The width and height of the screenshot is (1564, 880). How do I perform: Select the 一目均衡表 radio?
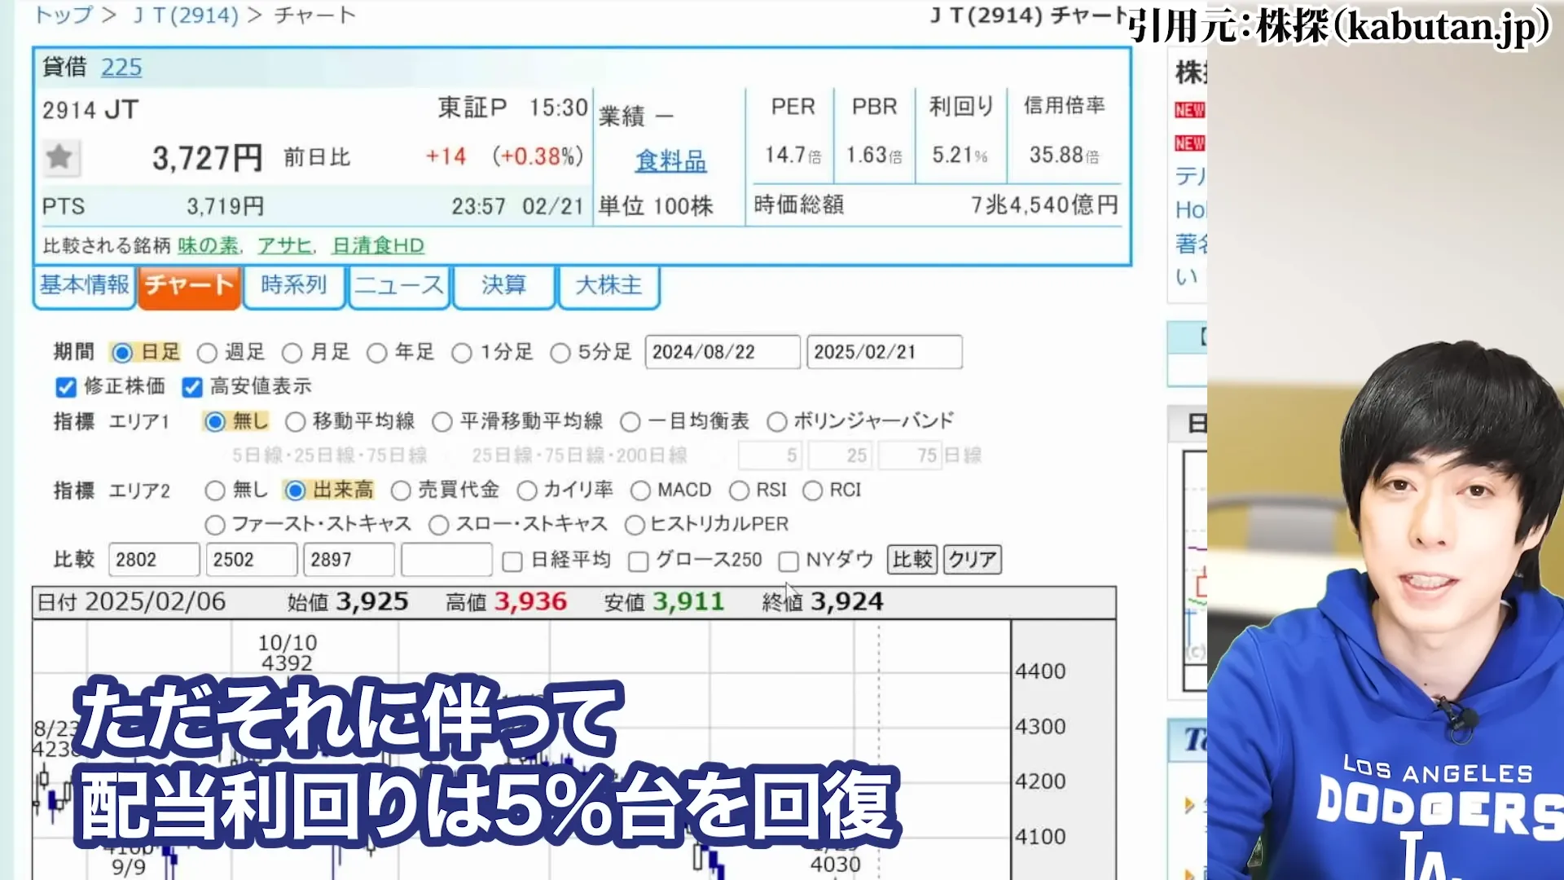coord(630,421)
